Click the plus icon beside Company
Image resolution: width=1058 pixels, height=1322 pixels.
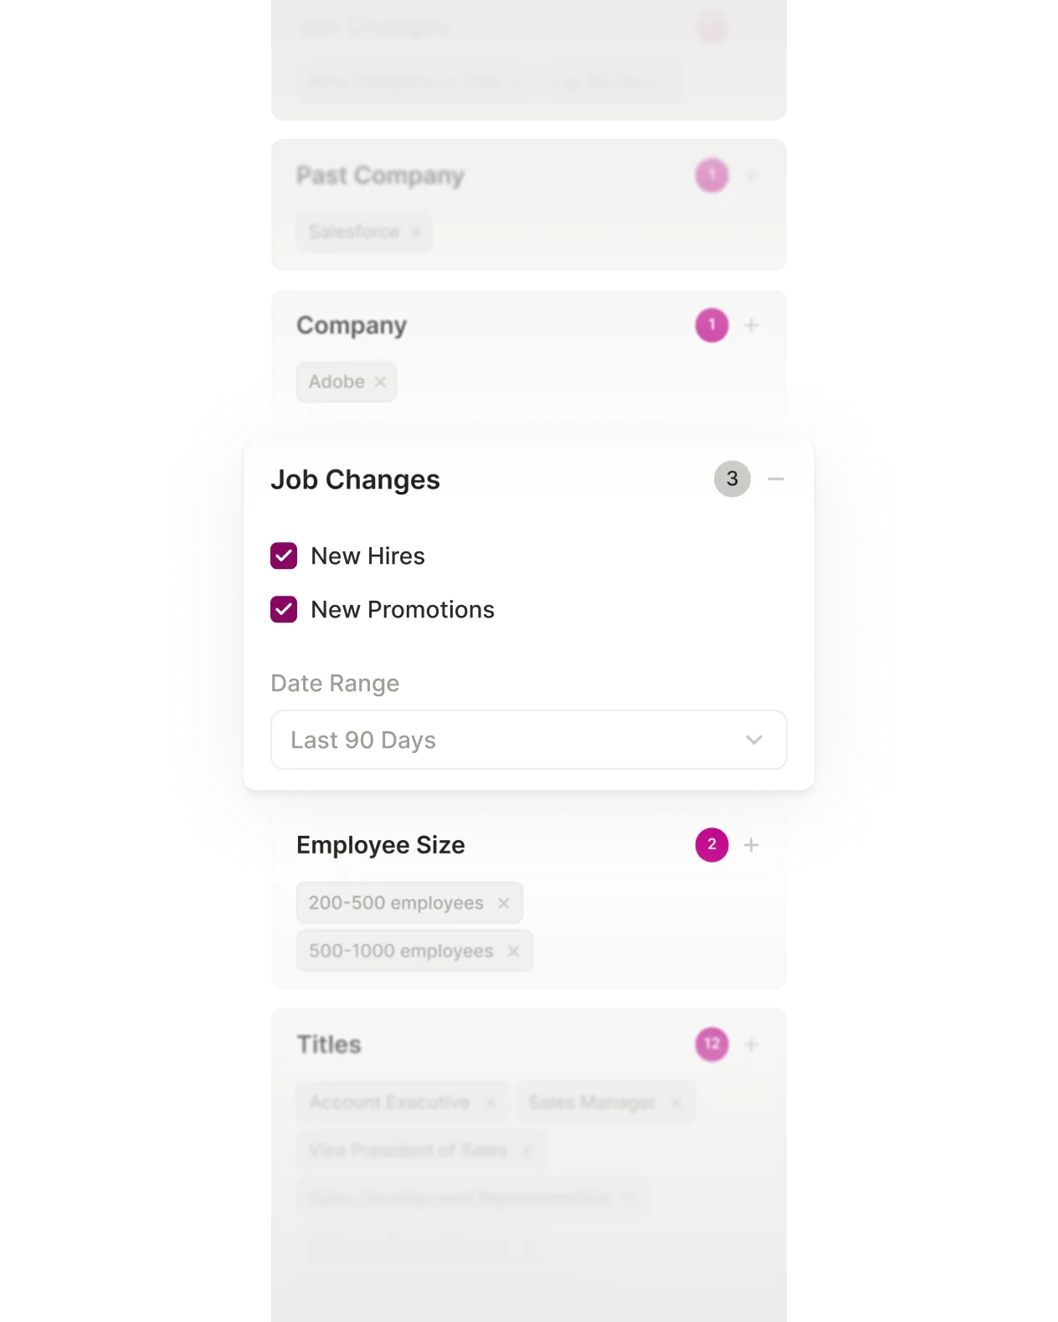[751, 325]
